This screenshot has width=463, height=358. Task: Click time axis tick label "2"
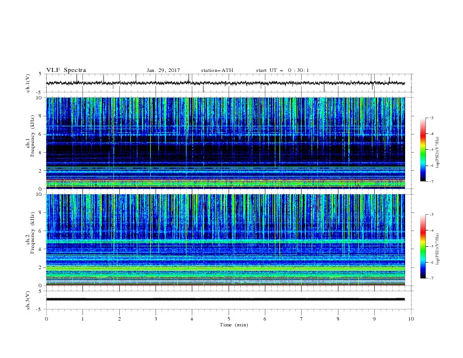point(119,319)
